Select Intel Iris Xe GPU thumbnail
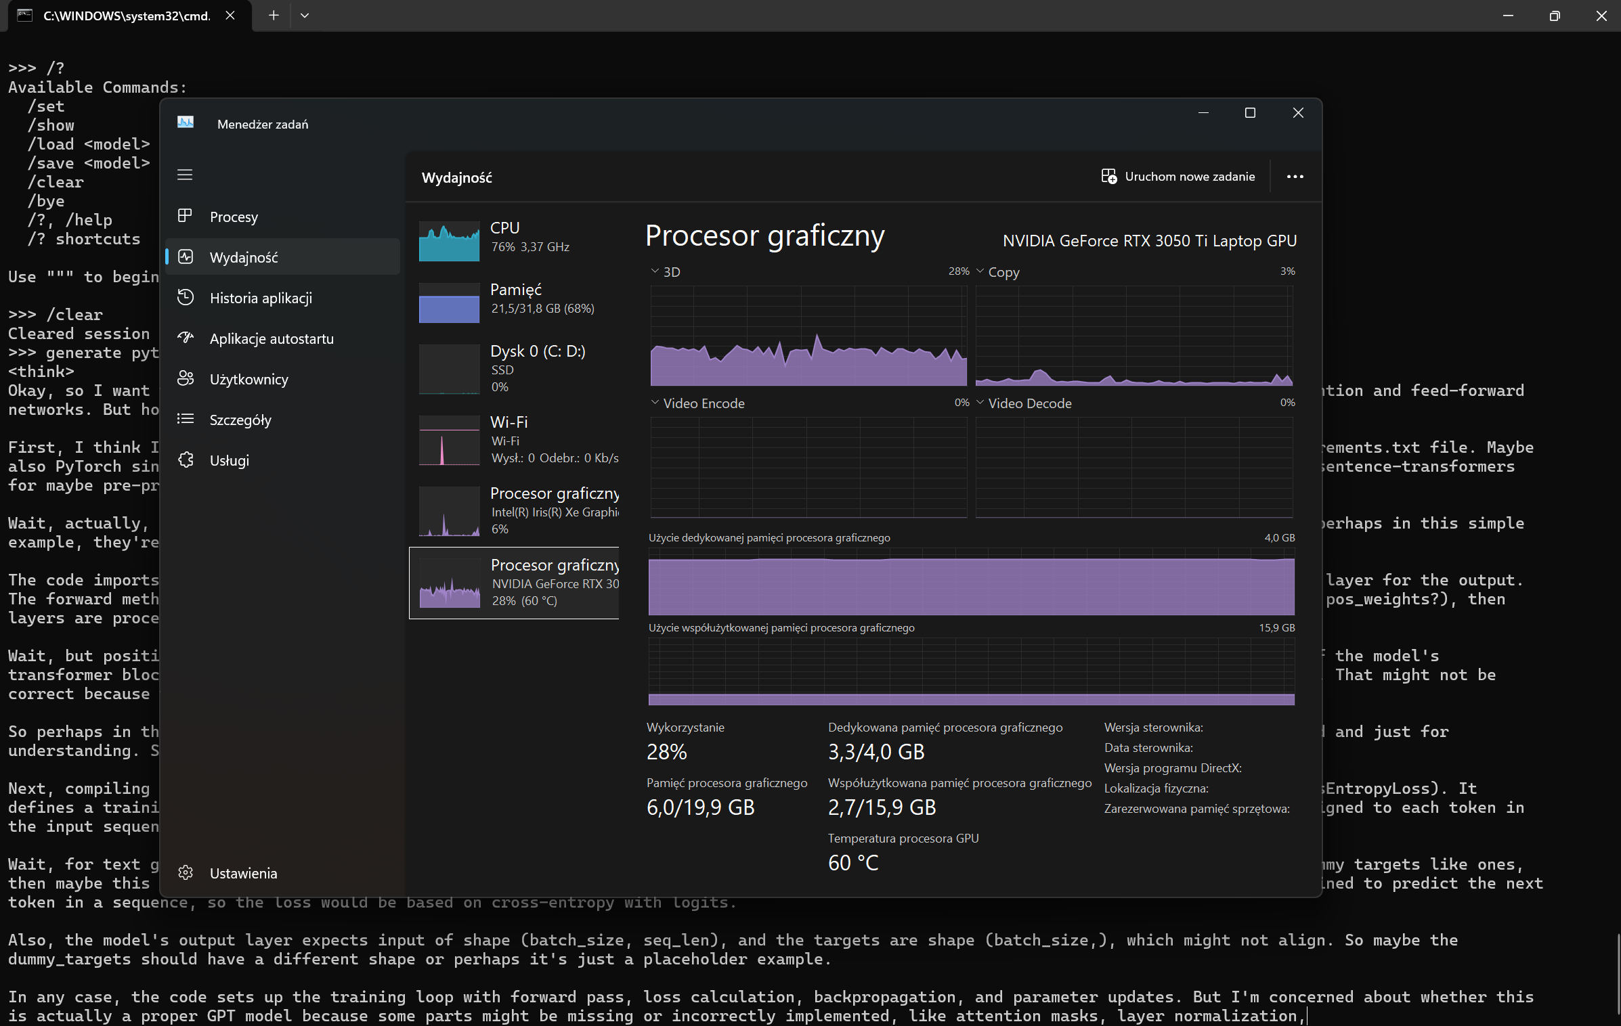This screenshot has width=1621, height=1026. pyautogui.click(x=449, y=511)
